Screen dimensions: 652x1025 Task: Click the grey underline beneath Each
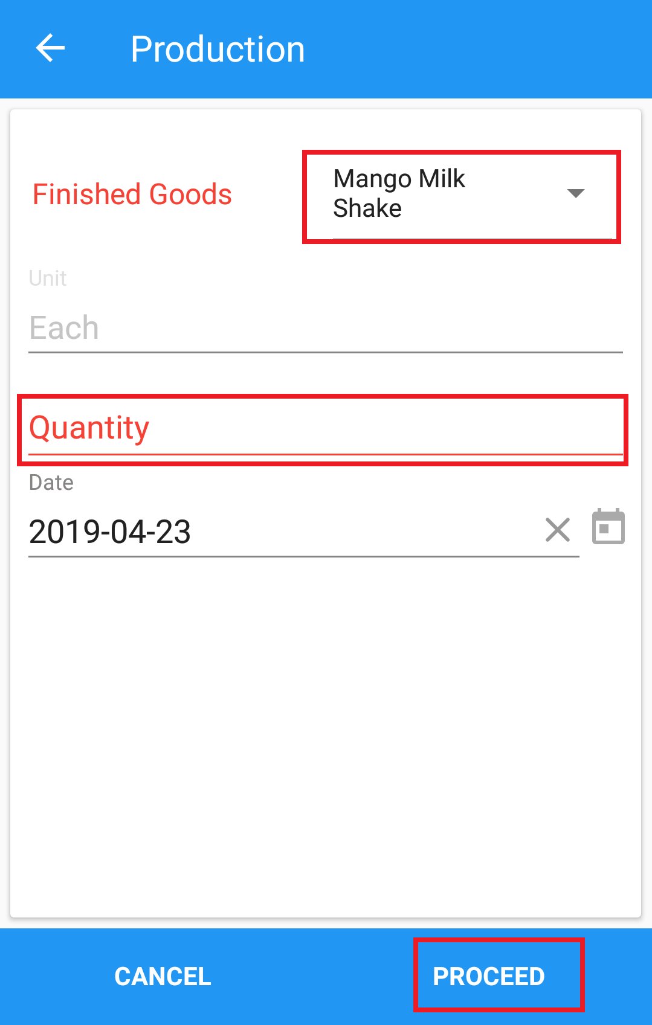pyautogui.click(x=325, y=352)
